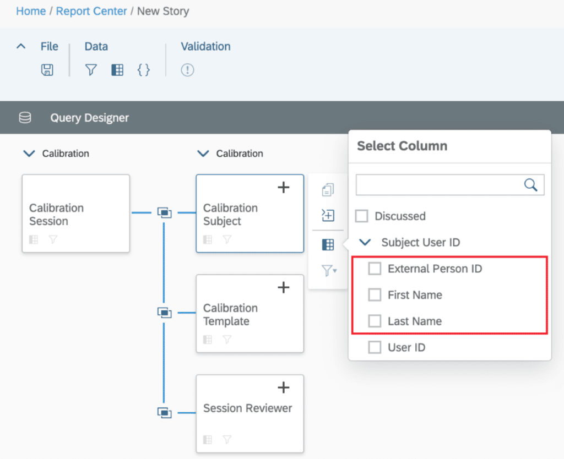Check the Discussed checkbox
Viewport: 564px width, 459px height.
[x=361, y=216]
